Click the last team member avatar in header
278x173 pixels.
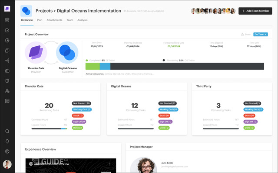point(233,11)
